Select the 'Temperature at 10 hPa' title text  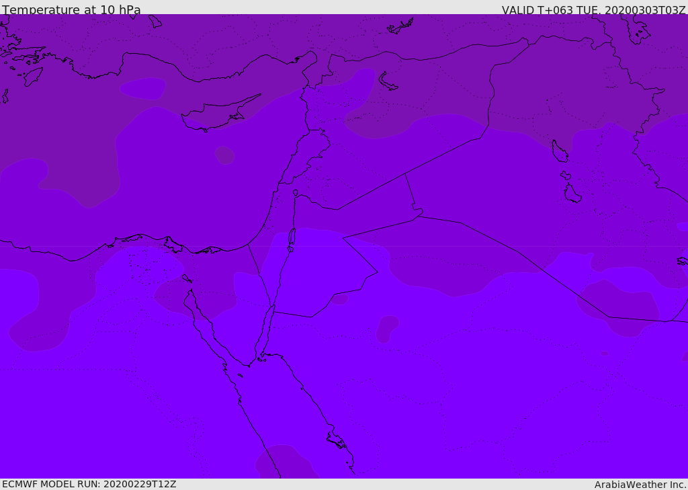pyautogui.click(x=71, y=9)
